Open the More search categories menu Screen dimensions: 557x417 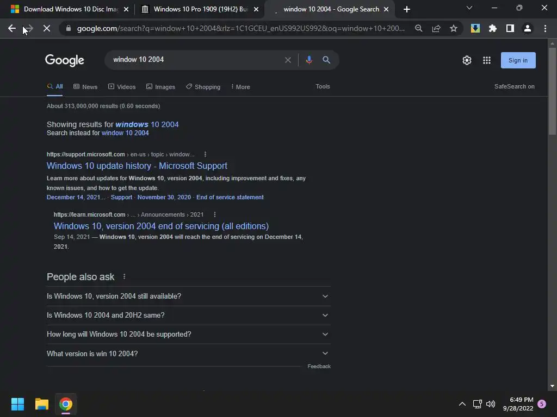240,86
